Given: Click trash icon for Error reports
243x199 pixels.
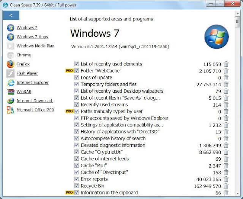Looking at the screenshot, I should 226,179.
